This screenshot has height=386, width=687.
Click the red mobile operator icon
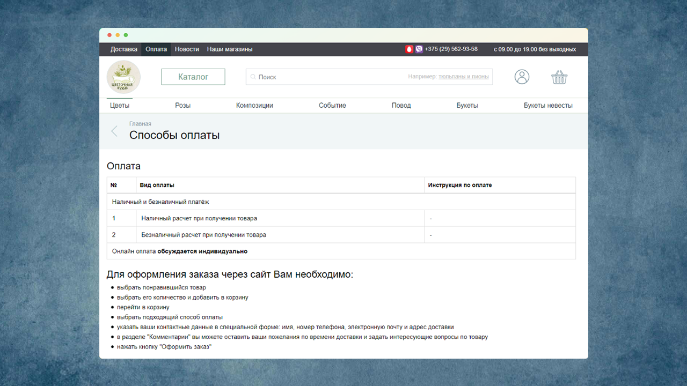tap(409, 49)
